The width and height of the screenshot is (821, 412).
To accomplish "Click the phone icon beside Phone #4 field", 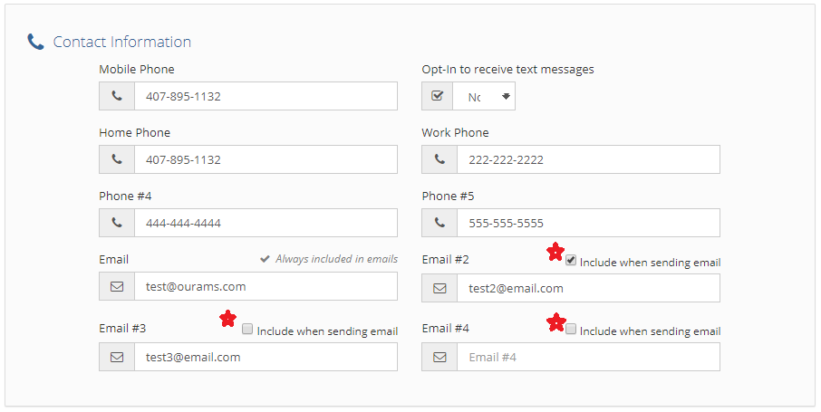I will click(x=117, y=223).
